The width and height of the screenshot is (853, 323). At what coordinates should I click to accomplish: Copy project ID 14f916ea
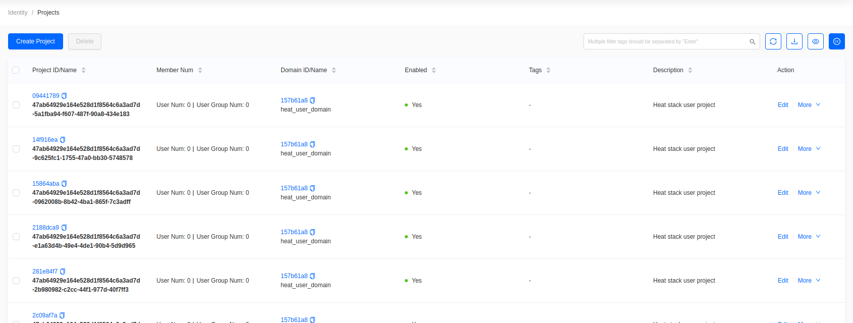click(63, 140)
